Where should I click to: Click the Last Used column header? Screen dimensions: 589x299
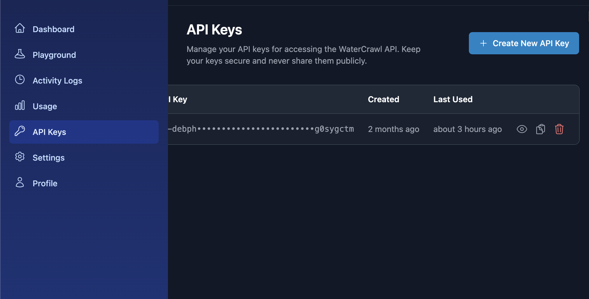(x=453, y=99)
